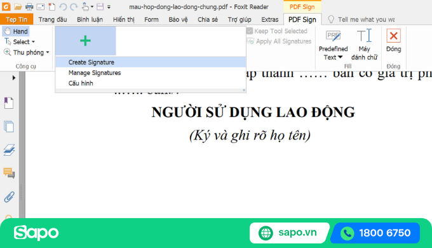The image size is (432, 248).
Task: Click the Predefined Text icon
Action: [333, 36]
